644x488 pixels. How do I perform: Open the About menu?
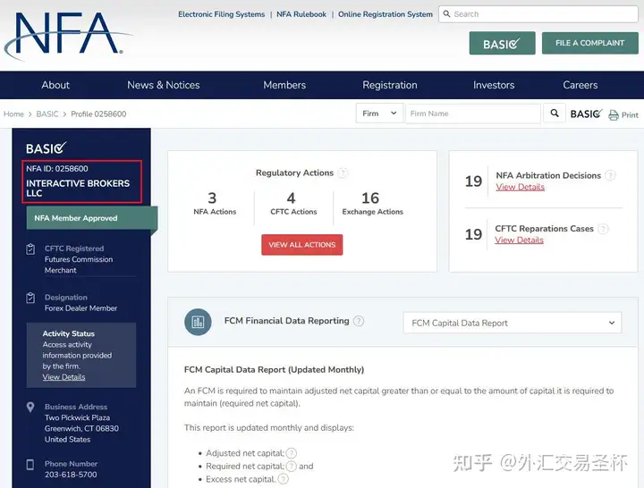[55, 85]
